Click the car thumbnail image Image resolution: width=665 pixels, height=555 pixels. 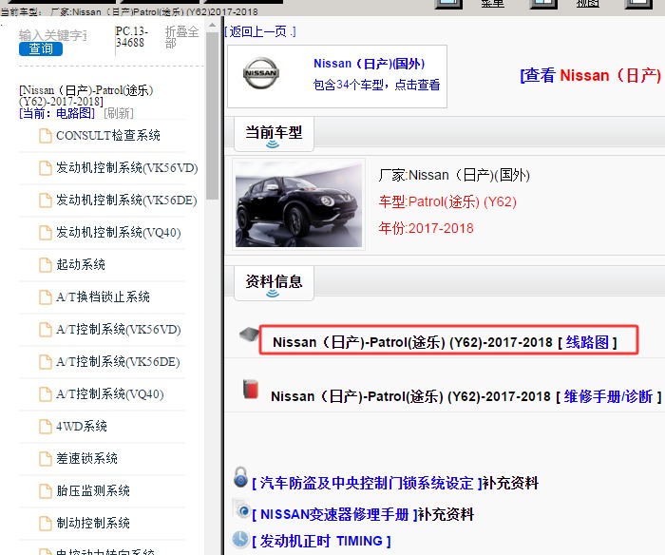click(x=298, y=204)
